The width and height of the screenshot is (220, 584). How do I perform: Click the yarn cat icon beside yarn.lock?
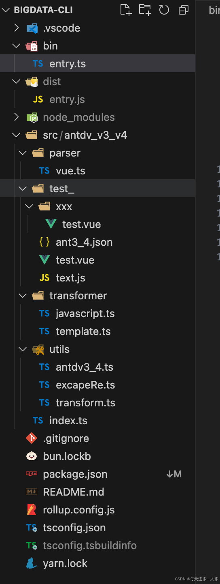(32, 563)
